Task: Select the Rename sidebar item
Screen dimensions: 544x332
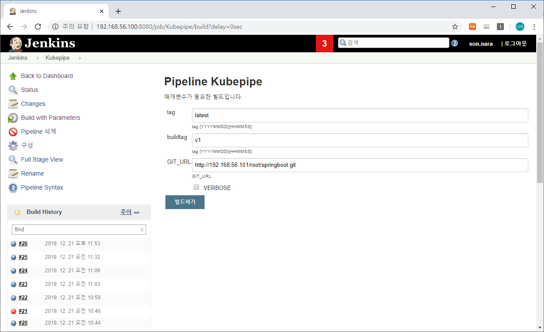Action: click(x=32, y=173)
